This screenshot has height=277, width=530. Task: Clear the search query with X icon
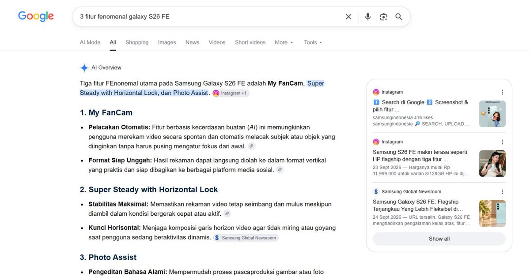point(348,17)
